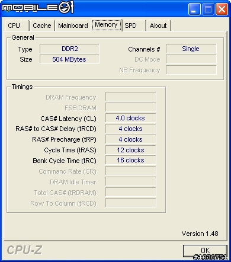231x262 pixels.
Task: Select the 4.0 clocks CAS latency value
Action: 131,118
